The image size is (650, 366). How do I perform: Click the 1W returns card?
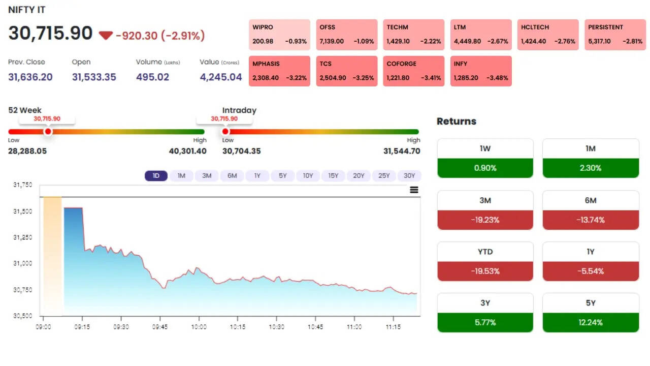tap(485, 158)
